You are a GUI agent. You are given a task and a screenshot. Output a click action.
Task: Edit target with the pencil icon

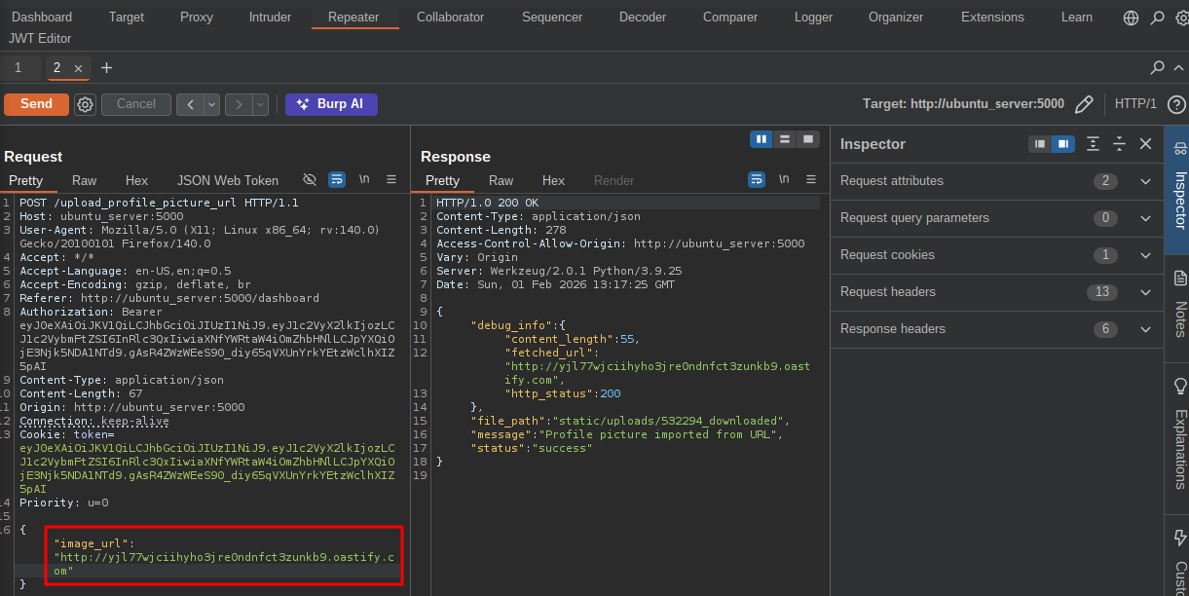coord(1084,104)
